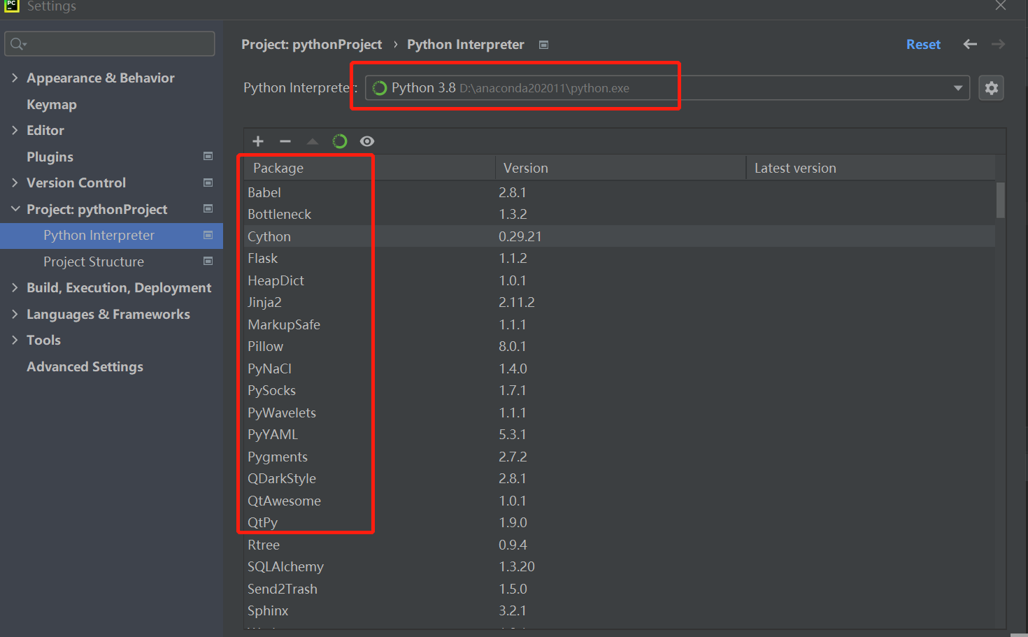Click the project icon beside Version Control
This screenshot has height=637, width=1028.
coord(208,182)
